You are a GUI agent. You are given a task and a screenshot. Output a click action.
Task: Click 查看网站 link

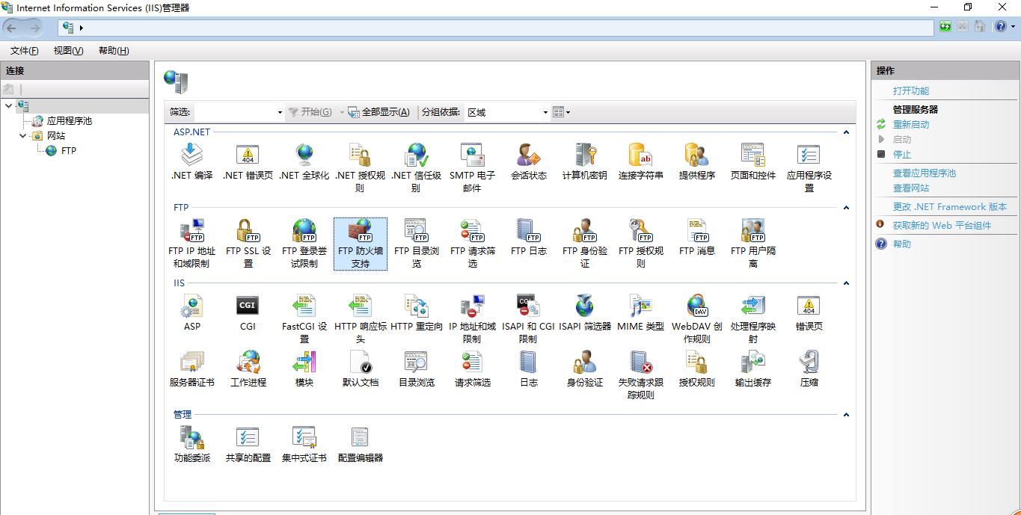click(911, 188)
